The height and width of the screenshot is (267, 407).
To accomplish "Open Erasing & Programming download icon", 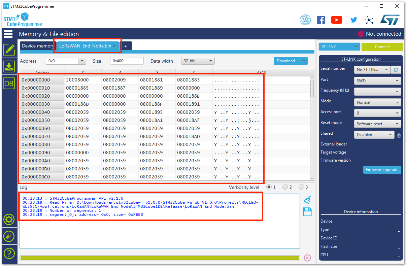I will (x=9, y=66).
